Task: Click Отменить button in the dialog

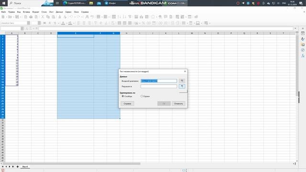Action: (178, 104)
